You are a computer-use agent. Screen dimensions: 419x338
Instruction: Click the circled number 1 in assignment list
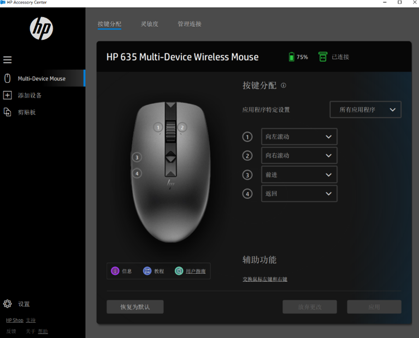(247, 137)
